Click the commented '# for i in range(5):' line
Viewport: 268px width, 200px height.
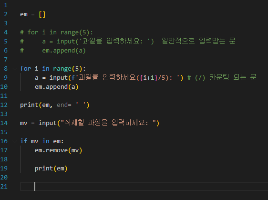pos(56,32)
